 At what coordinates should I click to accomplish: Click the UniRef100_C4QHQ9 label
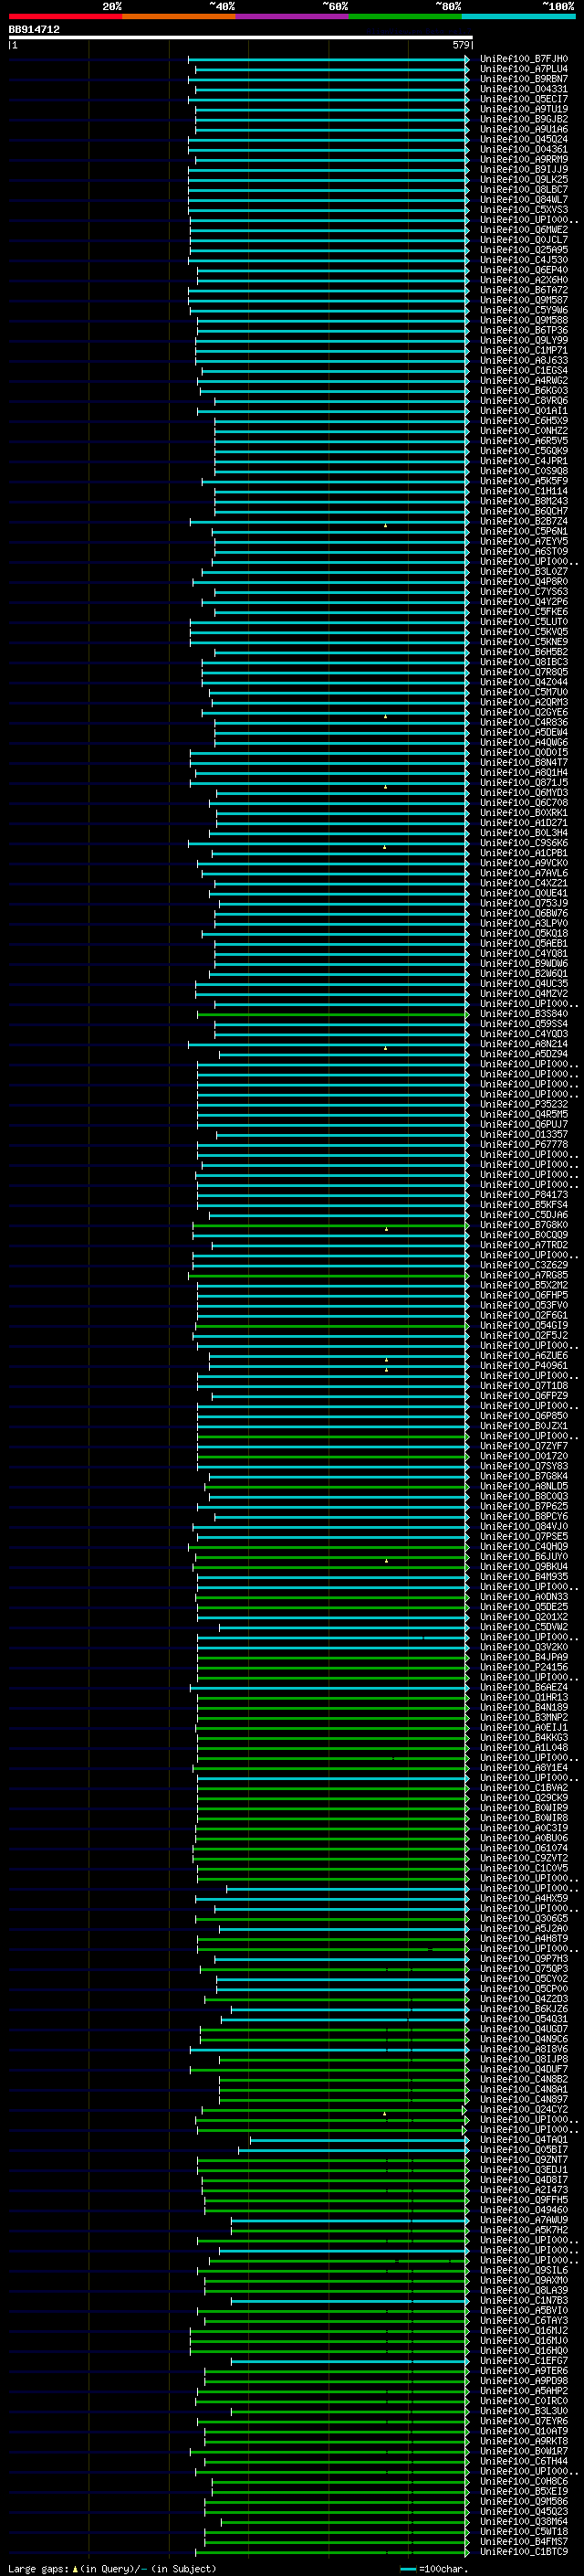pos(523,1547)
